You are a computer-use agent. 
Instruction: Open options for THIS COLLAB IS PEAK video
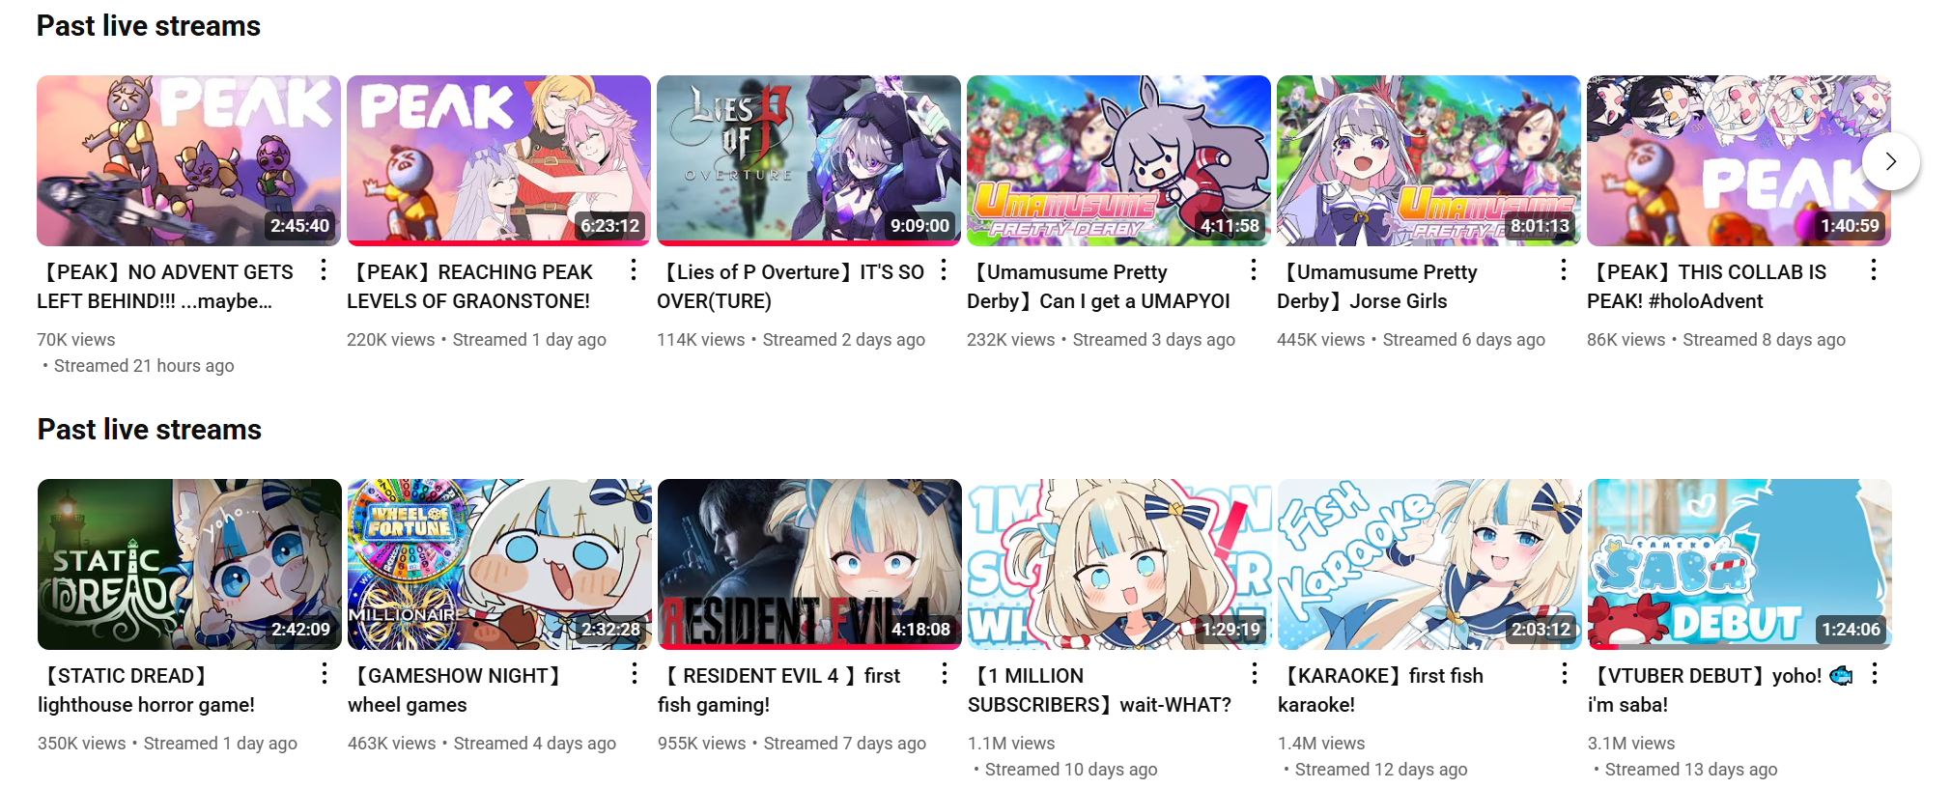(x=1874, y=270)
